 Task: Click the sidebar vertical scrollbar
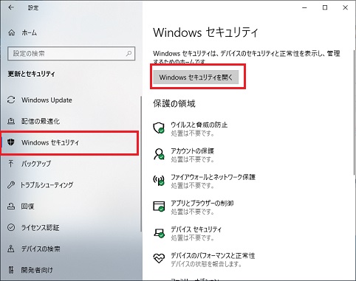tap(141, 164)
